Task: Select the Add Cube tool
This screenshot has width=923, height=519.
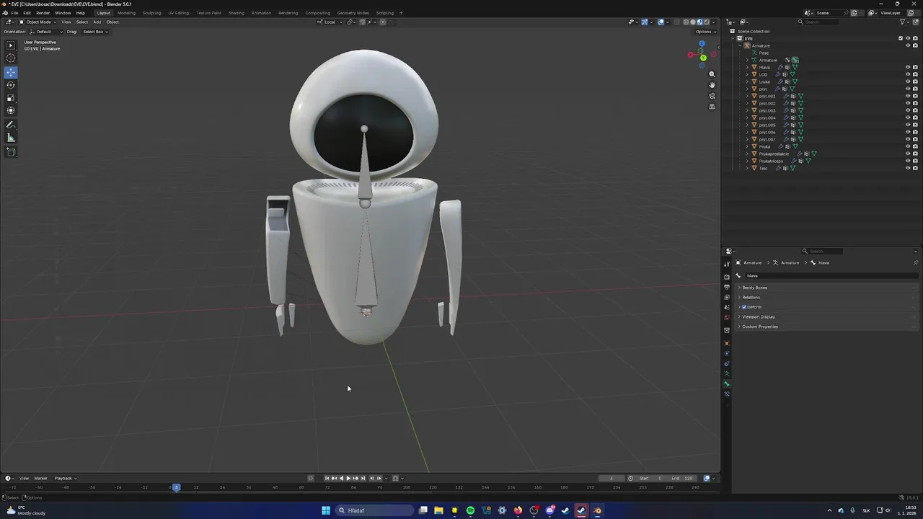Action: [x=11, y=152]
